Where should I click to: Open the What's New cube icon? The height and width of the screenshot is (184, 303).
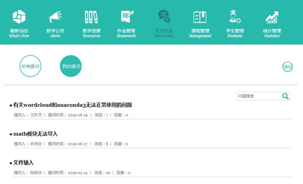point(19,16)
